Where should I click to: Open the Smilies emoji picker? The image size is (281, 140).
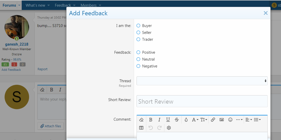[230, 120]
